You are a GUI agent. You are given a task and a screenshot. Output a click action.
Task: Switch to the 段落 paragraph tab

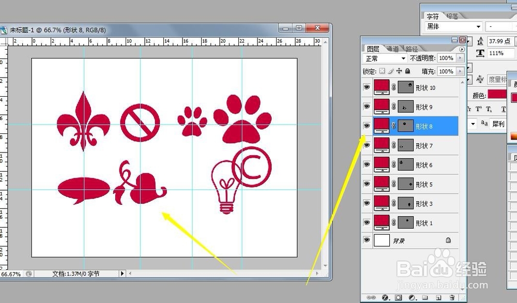coord(452,16)
